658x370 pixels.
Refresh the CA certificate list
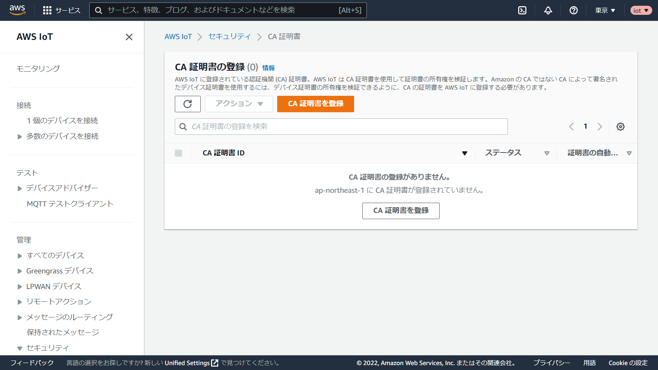[x=188, y=104]
